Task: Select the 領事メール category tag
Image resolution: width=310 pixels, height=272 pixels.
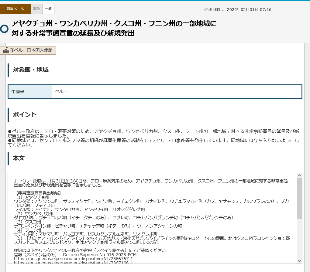Action: pyautogui.click(x=15, y=9)
